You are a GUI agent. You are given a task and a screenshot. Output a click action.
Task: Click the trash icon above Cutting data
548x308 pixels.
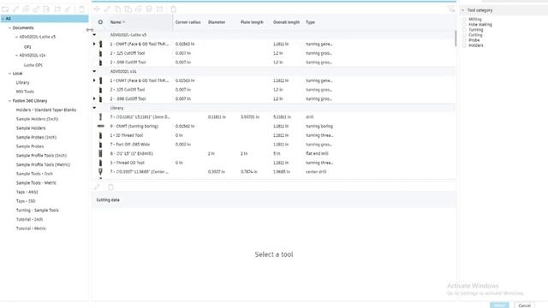[110, 187]
